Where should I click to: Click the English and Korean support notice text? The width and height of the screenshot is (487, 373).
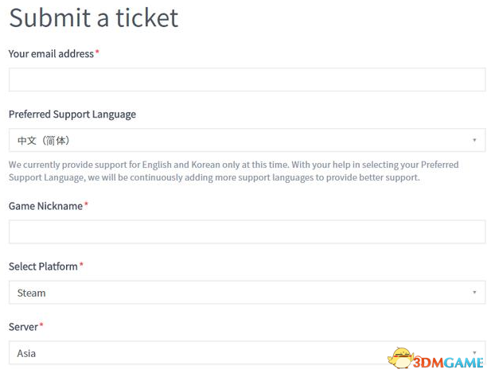234,171
